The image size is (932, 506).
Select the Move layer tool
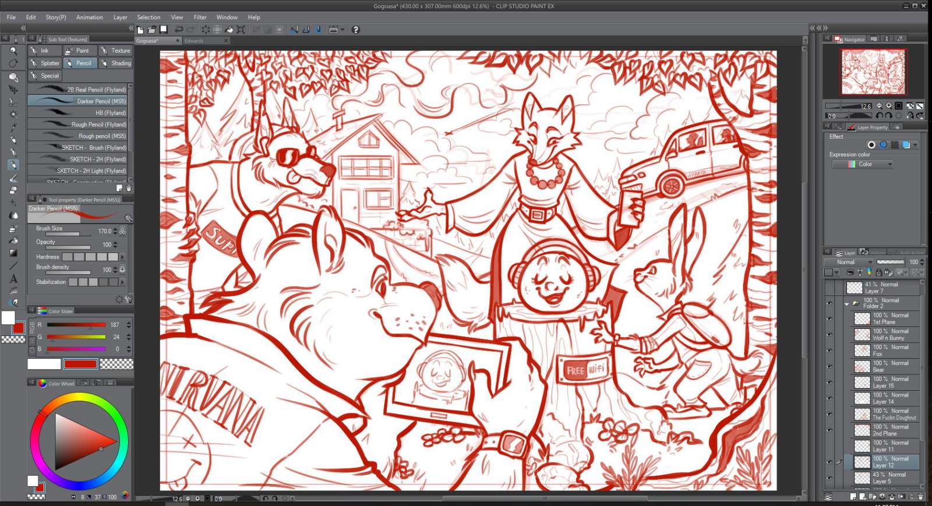point(13,89)
